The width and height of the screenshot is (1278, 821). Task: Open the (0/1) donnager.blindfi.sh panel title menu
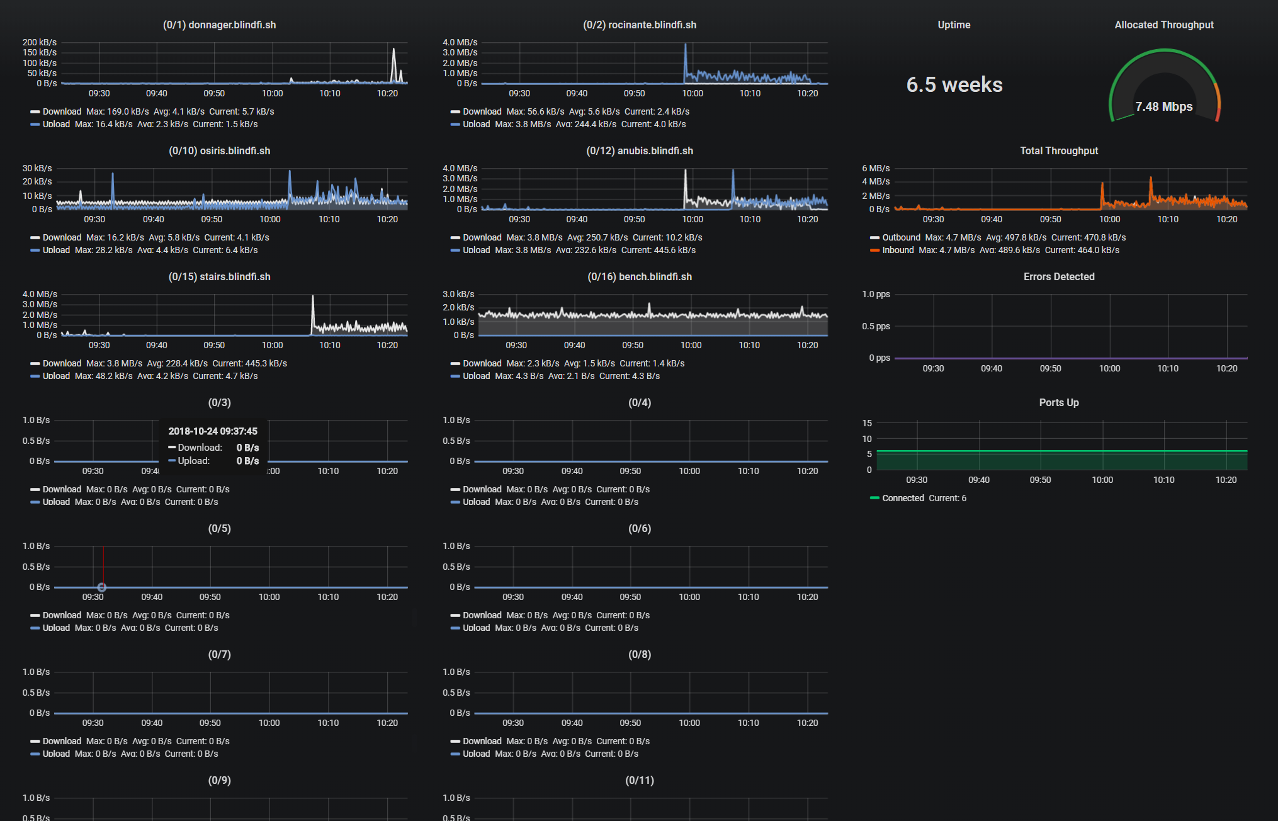[219, 25]
